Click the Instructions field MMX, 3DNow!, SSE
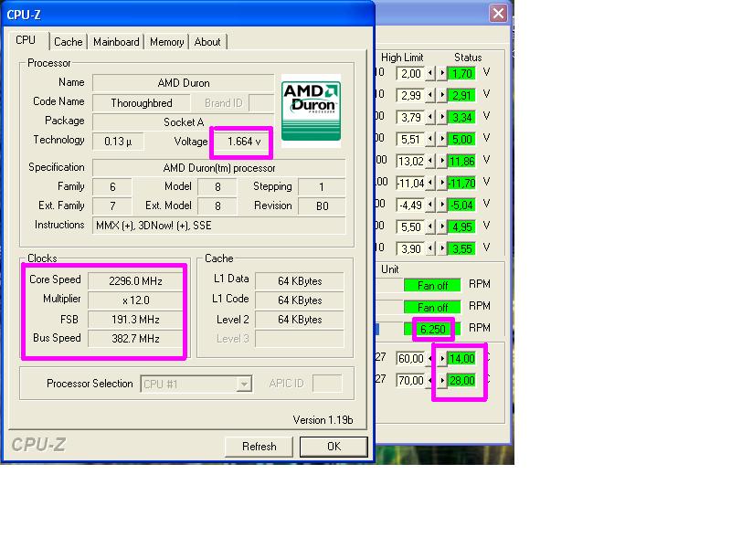 [219, 226]
